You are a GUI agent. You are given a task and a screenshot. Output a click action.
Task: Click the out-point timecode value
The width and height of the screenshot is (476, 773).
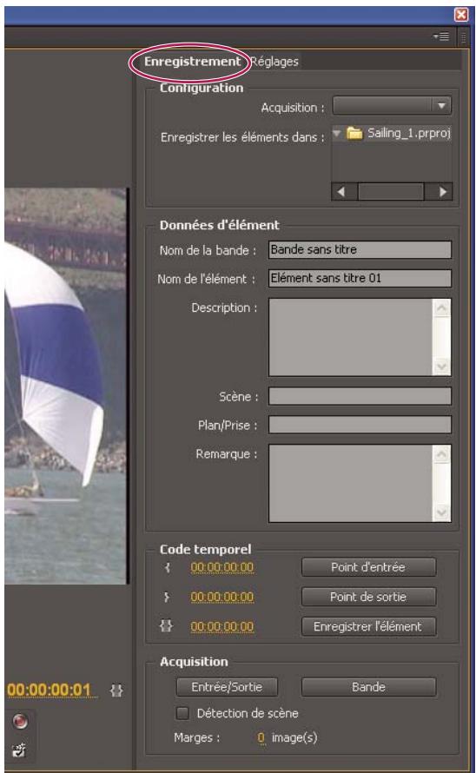[222, 597]
